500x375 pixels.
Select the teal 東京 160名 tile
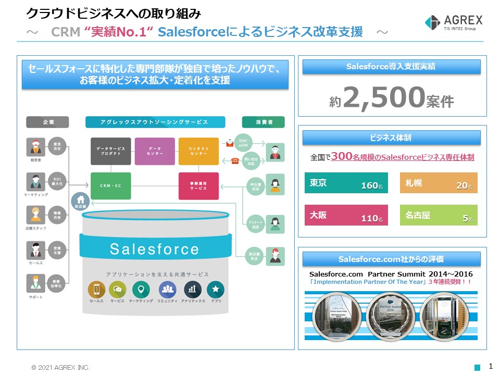coord(346,183)
